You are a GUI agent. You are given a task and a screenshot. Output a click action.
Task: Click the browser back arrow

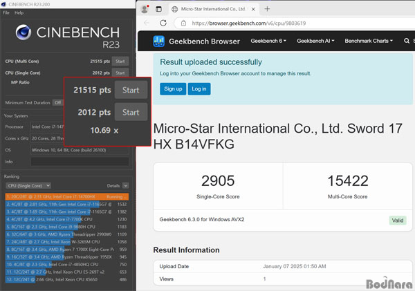pyautogui.click(x=147, y=23)
